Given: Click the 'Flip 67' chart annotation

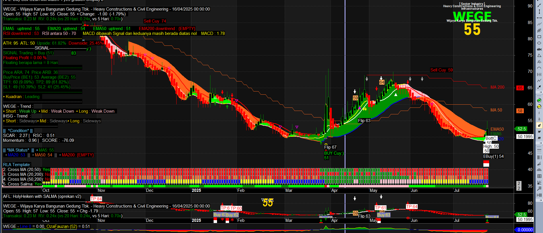Looking at the screenshot, I should (x=330, y=147).
